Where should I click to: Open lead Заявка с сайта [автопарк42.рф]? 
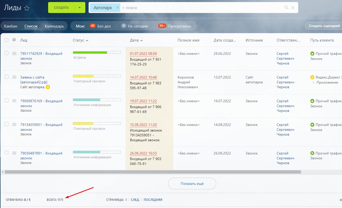click(34, 80)
